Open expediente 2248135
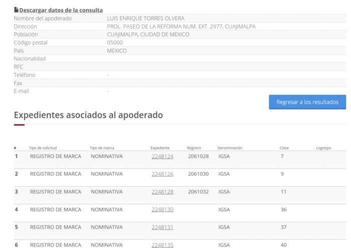The image size is (351, 248). point(162,245)
